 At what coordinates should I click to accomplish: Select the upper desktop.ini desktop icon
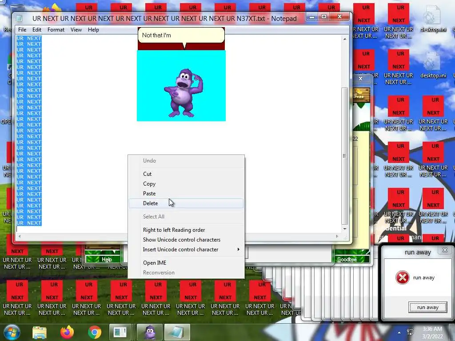433,19
